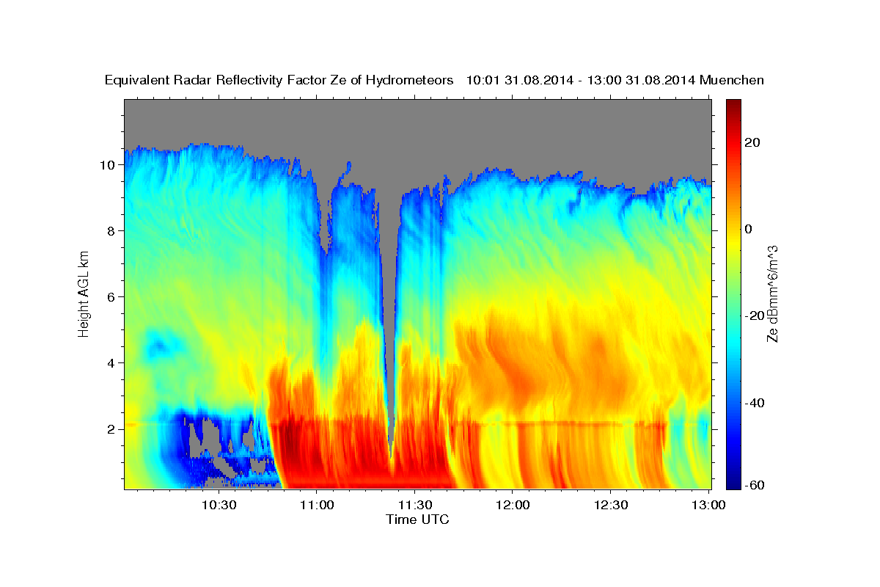Click the yellow region of the colorbar

coord(733,242)
